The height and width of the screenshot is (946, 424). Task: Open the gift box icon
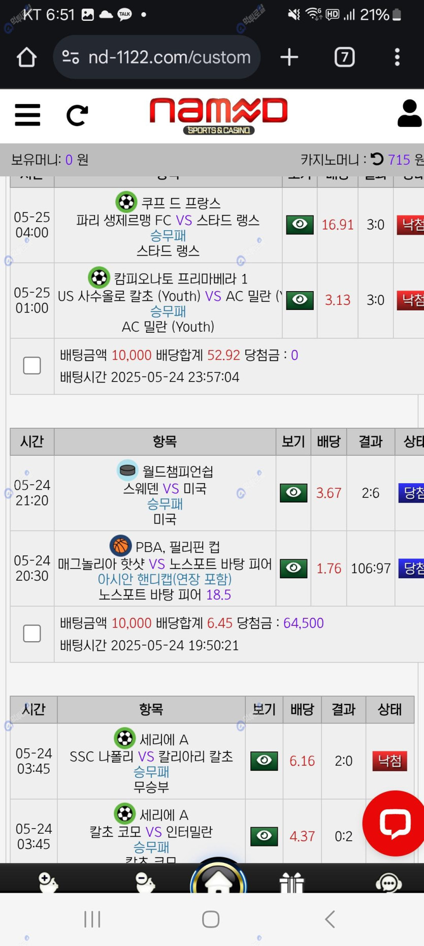[x=291, y=882]
